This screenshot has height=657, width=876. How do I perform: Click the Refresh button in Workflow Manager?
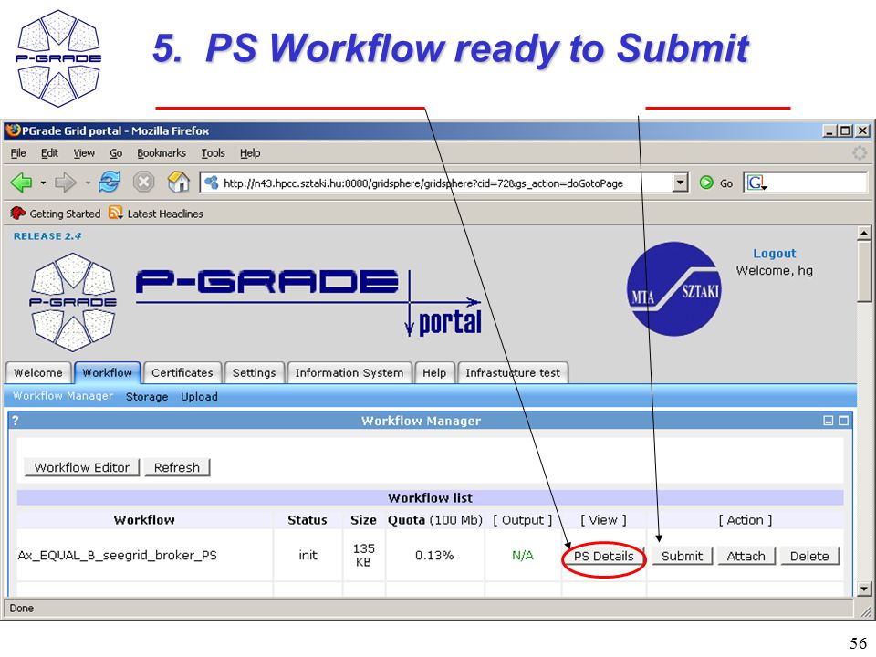point(176,467)
